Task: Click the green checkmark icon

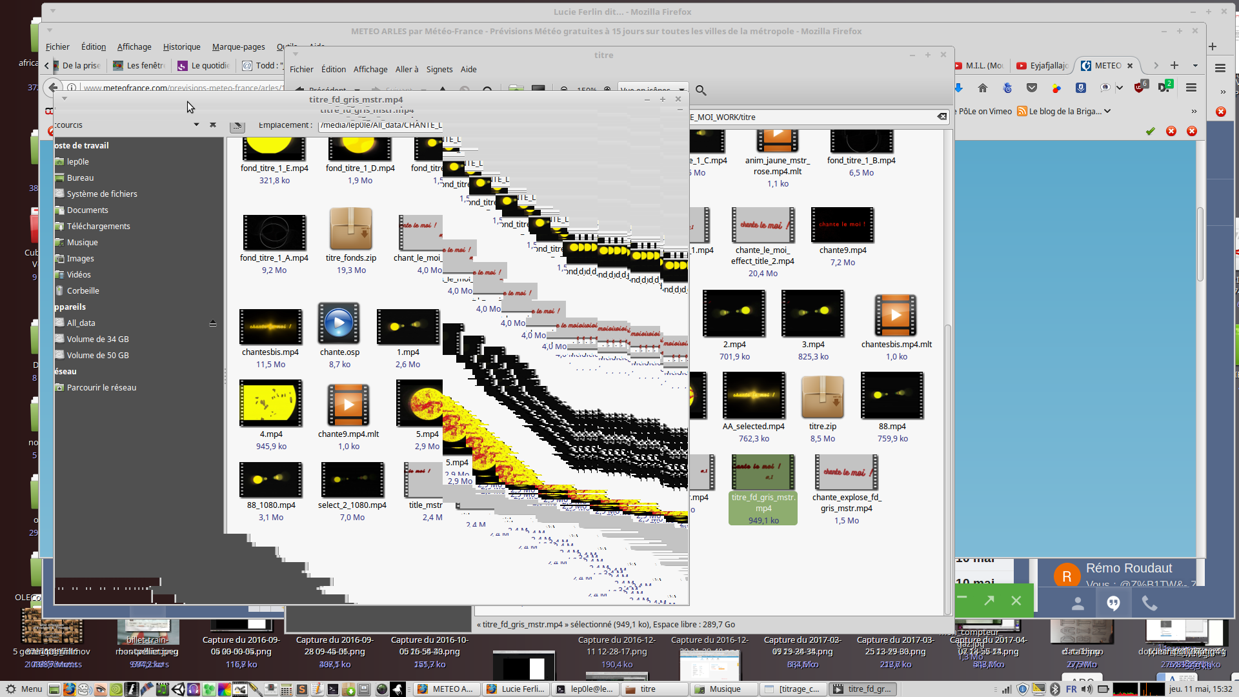Action: tap(1150, 131)
